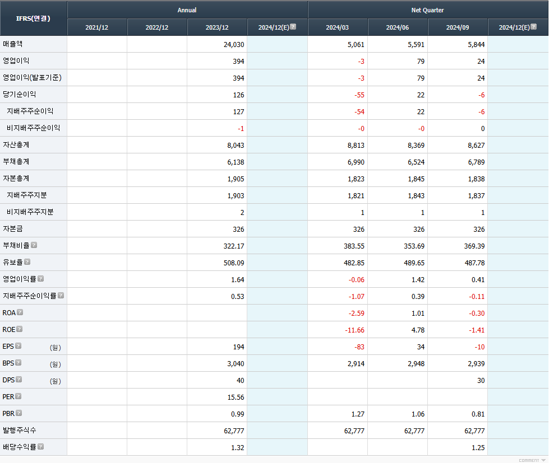Click the 2024/03 column header

(337, 27)
